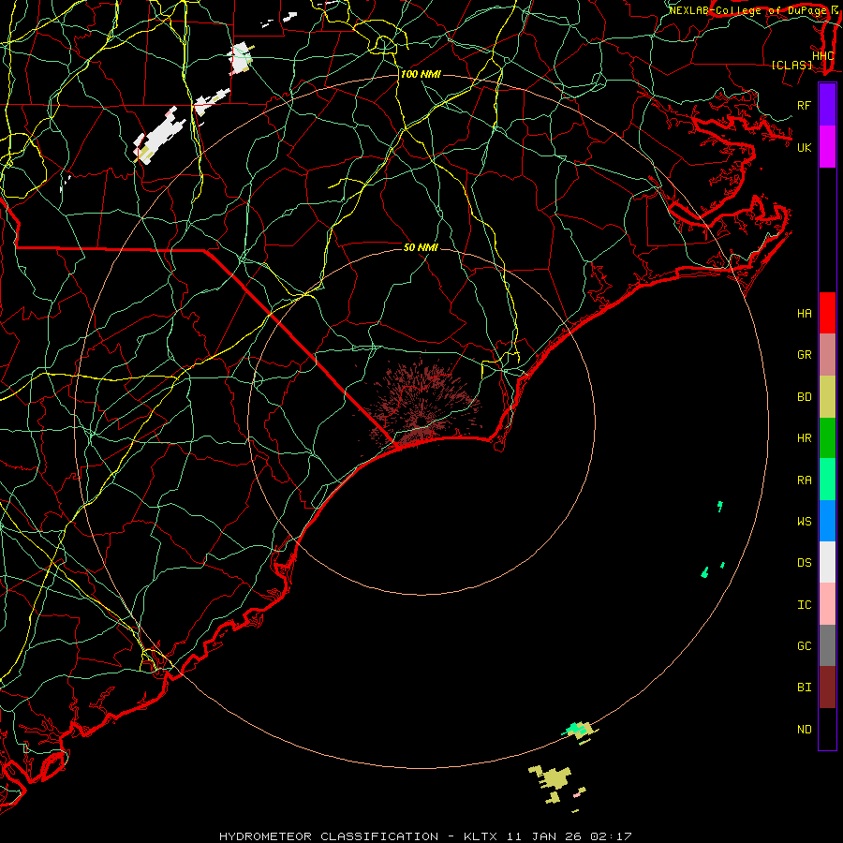The height and width of the screenshot is (843, 843).
Task: Click the RF legend label
Action: point(804,105)
